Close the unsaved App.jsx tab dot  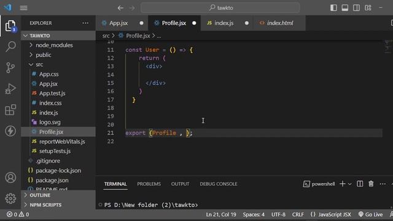141,23
